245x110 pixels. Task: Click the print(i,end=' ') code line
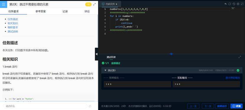coord(127,27)
